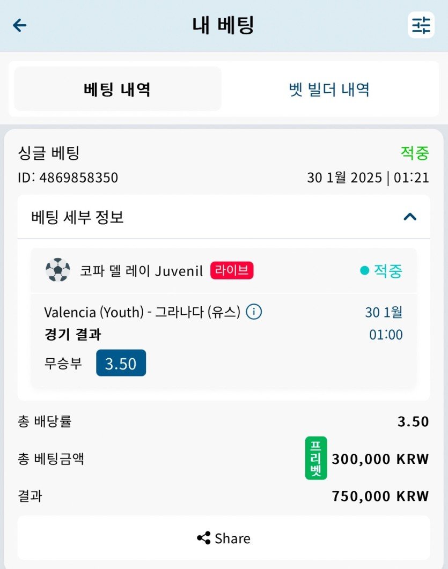
Task: Click the red 라이브 badge
Action: [x=232, y=271]
